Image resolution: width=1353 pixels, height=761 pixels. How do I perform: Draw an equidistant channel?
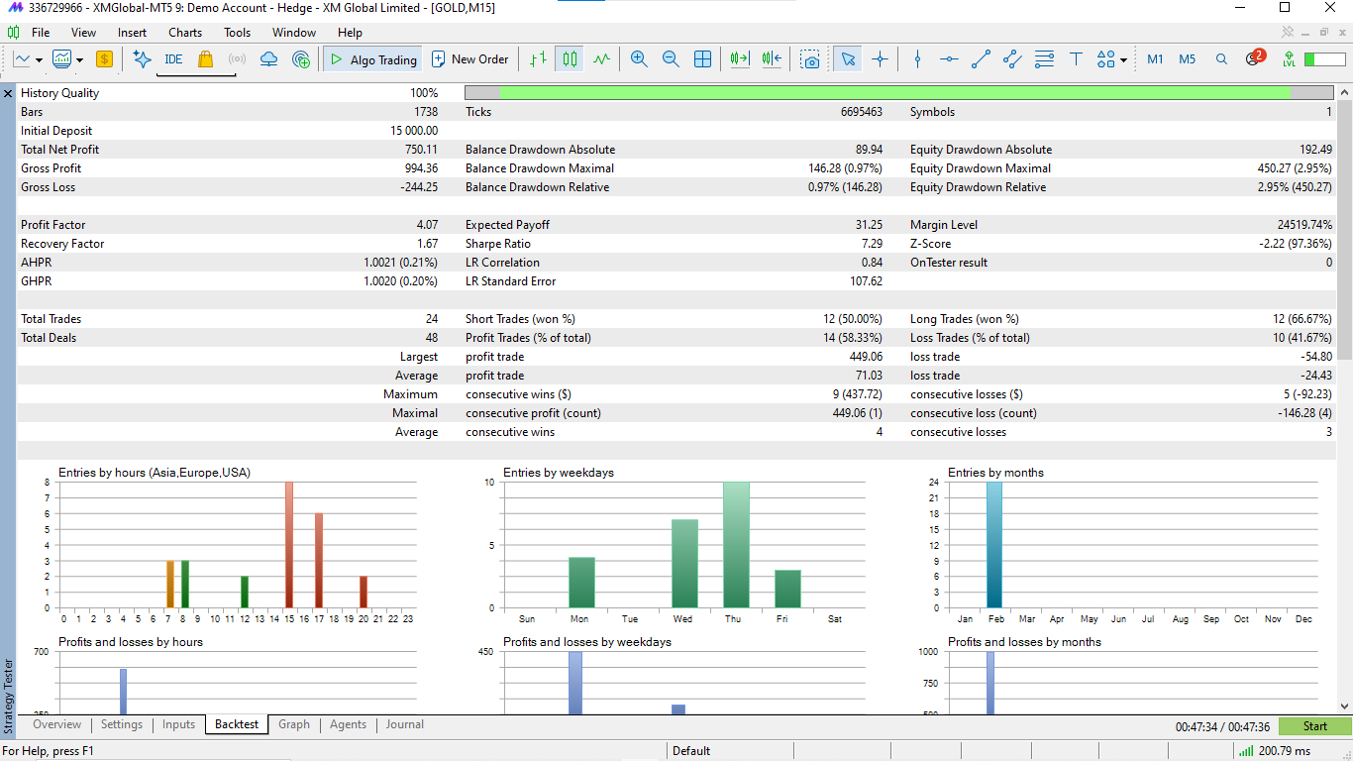point(1012,59)
